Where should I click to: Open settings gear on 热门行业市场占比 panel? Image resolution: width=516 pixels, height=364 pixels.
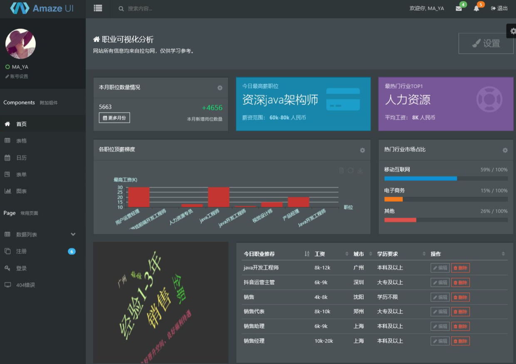tap(505, 150)
